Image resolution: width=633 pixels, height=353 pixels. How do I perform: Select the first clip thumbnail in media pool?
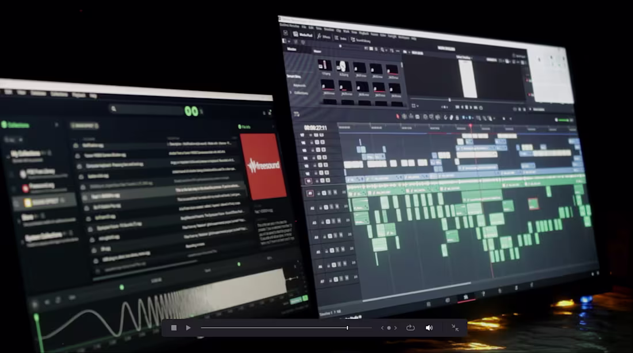tap(325, 66)
